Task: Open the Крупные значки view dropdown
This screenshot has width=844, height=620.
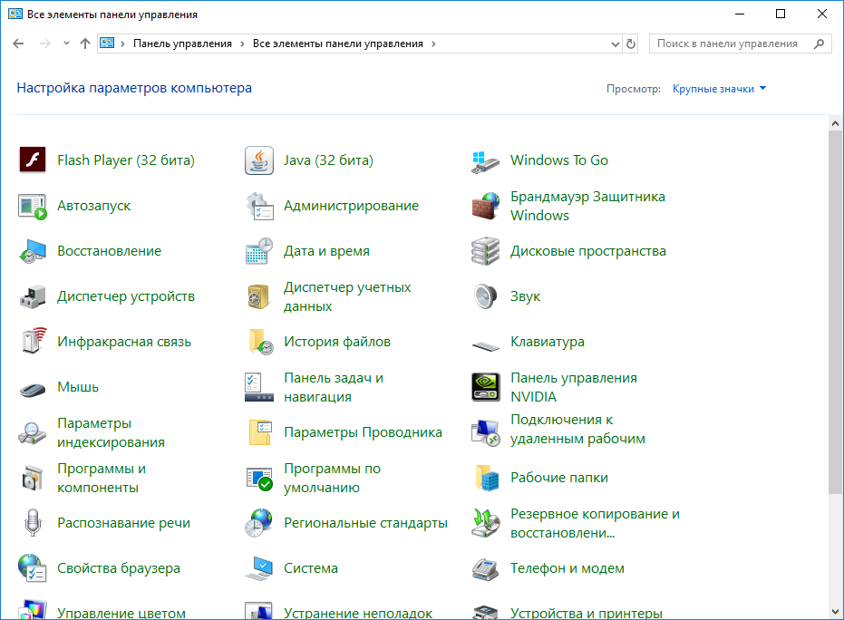Action: [x=719, y=89]
